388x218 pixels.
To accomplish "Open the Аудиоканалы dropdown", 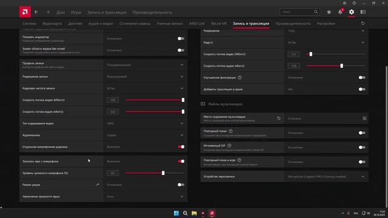I will coord(145,135).
